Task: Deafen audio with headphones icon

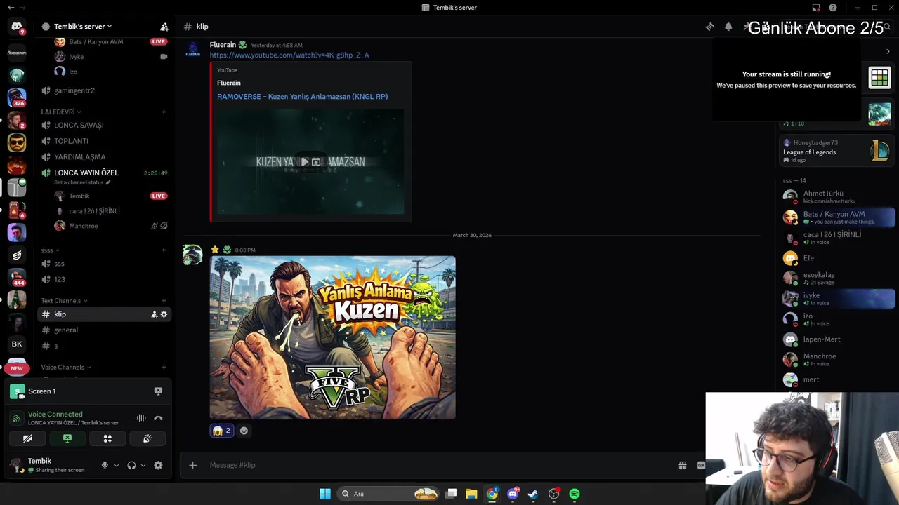Action: [131, 465]
